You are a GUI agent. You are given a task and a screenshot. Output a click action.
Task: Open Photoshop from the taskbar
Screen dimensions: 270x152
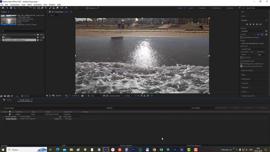[x=175, y=150]
